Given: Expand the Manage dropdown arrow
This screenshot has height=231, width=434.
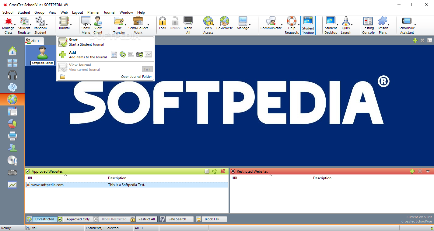Looking at the screenshot, I should click(250, 25).
